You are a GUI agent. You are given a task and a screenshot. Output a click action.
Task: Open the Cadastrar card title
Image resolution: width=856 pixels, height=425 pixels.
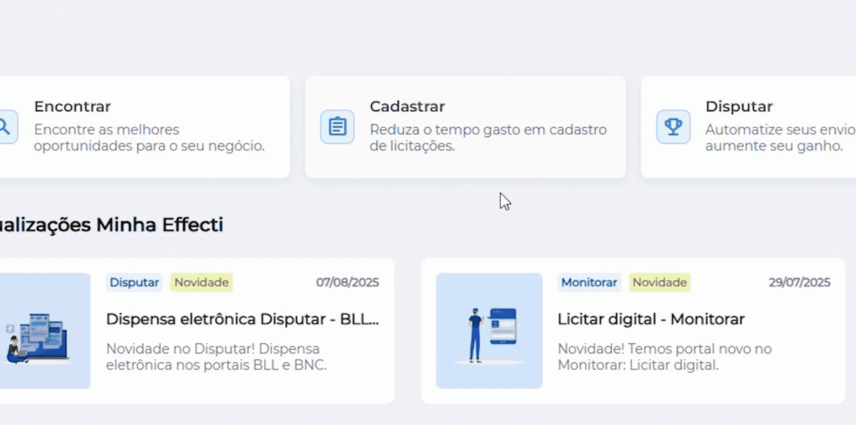tap(407, 107)
